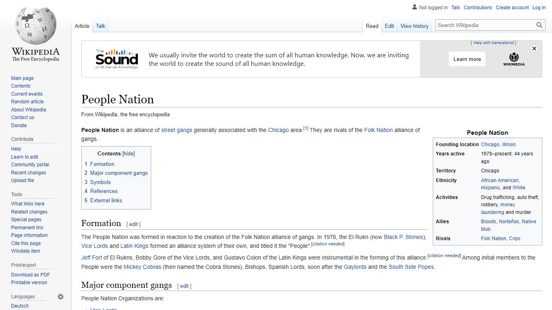552x310 pixels.
Task: Open the Edit tab
Action: [x=390, y=26]
